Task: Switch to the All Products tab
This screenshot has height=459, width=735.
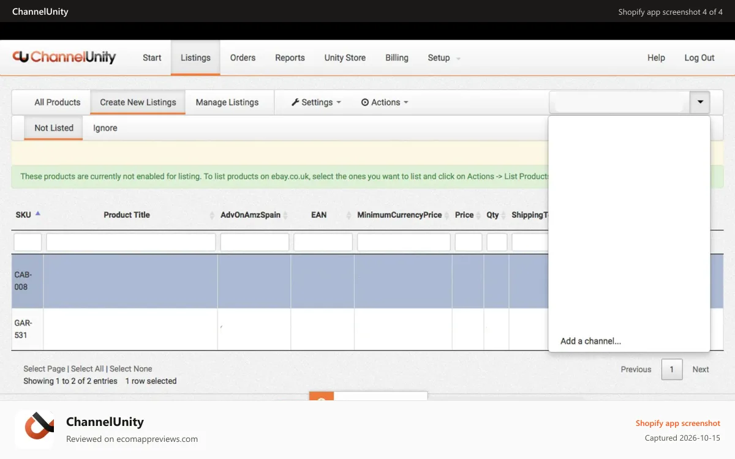Action: (58, 102)
